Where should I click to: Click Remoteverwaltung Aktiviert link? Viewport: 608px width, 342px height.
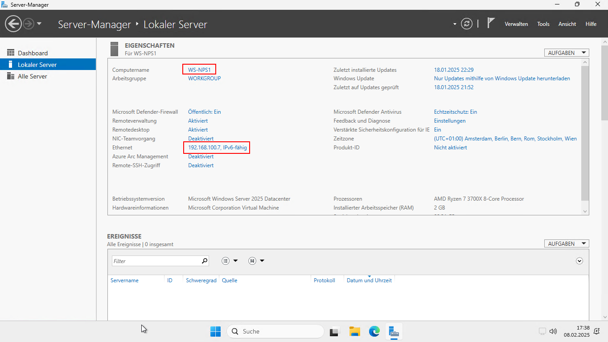point(198,121)
